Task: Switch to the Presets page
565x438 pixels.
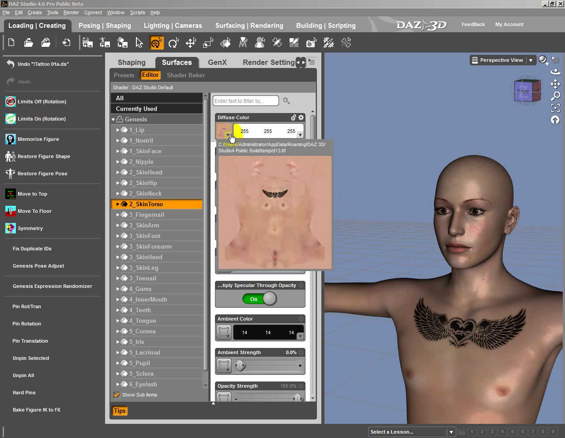Action: (x=124, y=75)
